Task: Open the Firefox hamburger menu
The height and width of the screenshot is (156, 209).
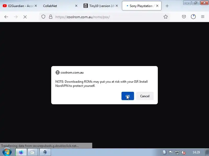Action: pyautogui.click(x=203, y=17)
